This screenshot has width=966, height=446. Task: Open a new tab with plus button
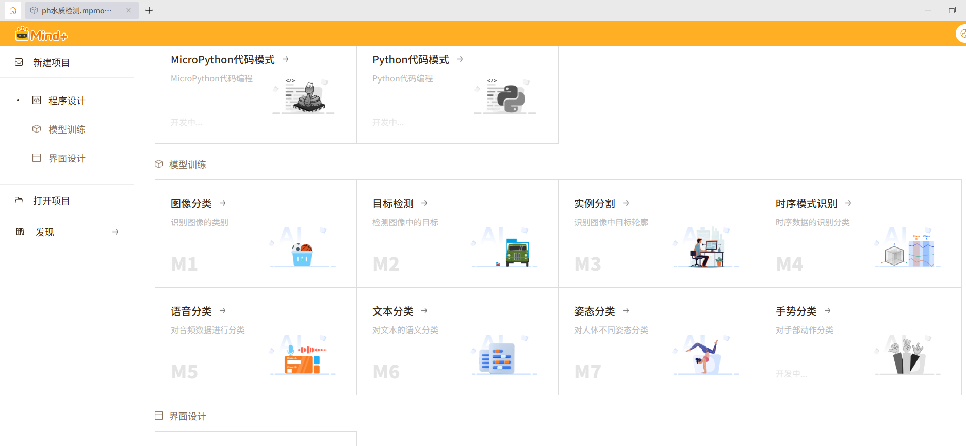click(x=149, y=10)
